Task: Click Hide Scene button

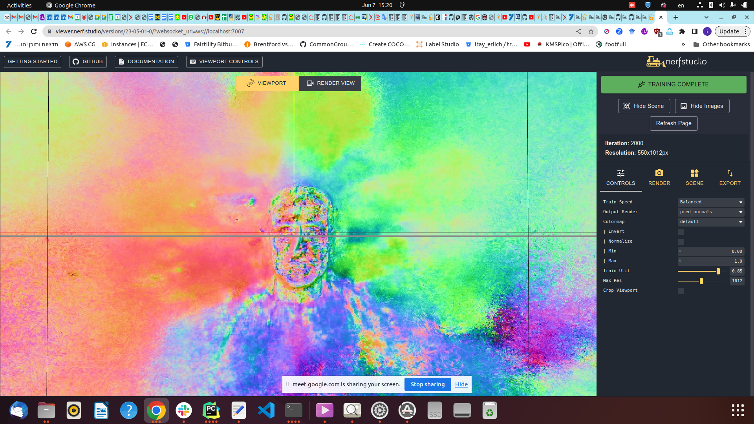Action: click(x=644, y=106)
